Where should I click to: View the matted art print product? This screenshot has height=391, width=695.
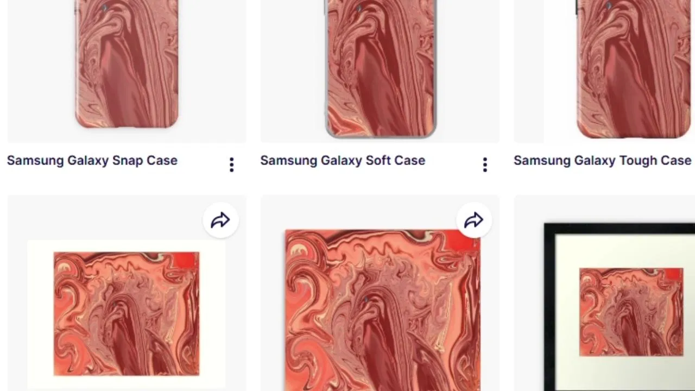127,314
